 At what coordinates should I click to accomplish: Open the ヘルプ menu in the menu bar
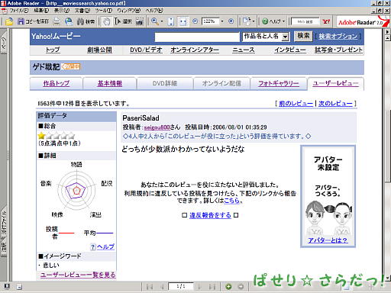[x=154, y=11]
